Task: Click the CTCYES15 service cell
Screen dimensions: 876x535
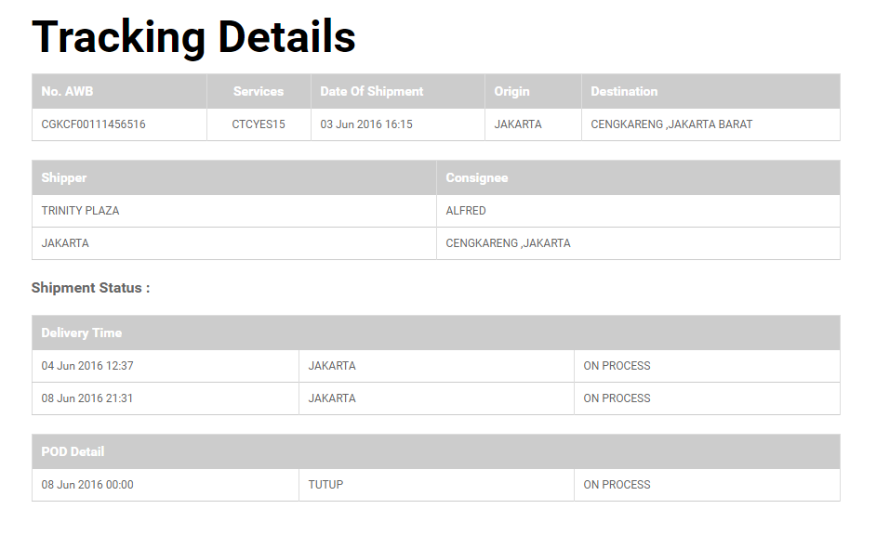Action: click(x=259, y=124)
